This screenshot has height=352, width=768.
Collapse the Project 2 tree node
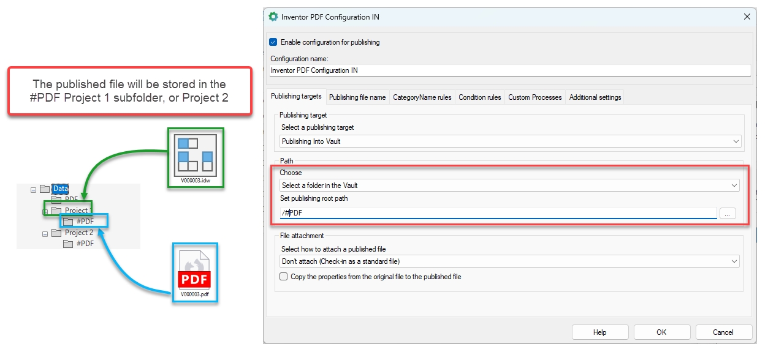click(45, 233)
